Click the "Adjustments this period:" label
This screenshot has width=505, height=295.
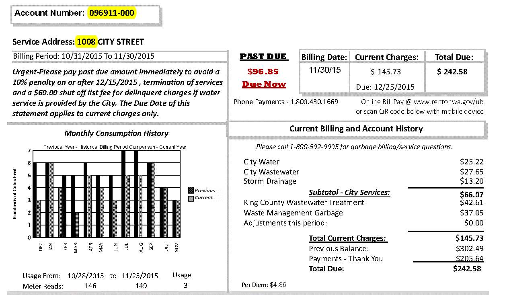(285, 223)
